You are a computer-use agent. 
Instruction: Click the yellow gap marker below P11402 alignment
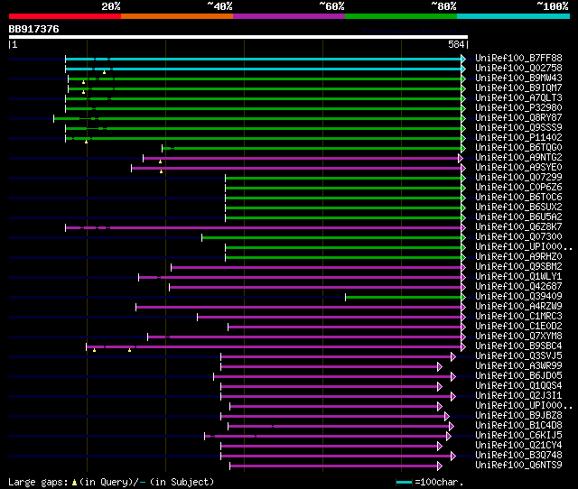87,142
